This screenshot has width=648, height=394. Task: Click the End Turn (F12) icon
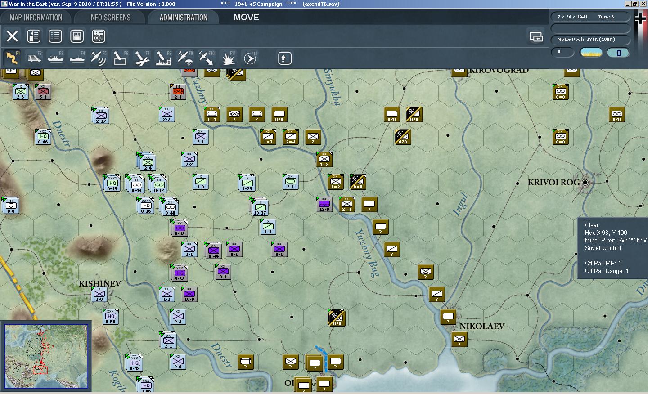250,58
